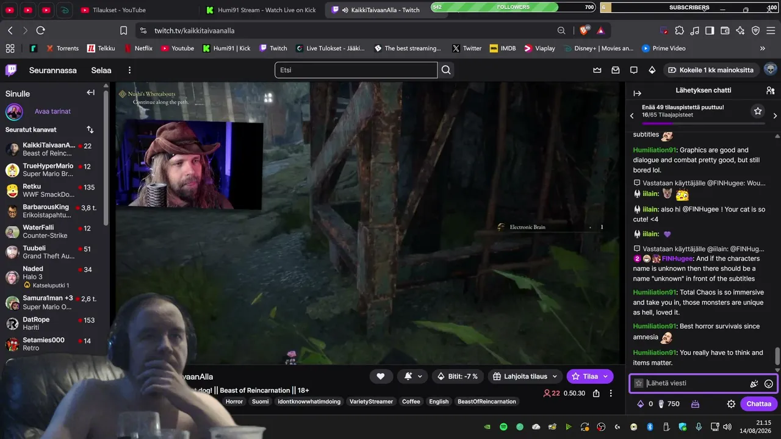This screenshot has height=439, width=781.
Task: Click the Etsi search field
Action: pyautogui.click(x=356, y=70)
